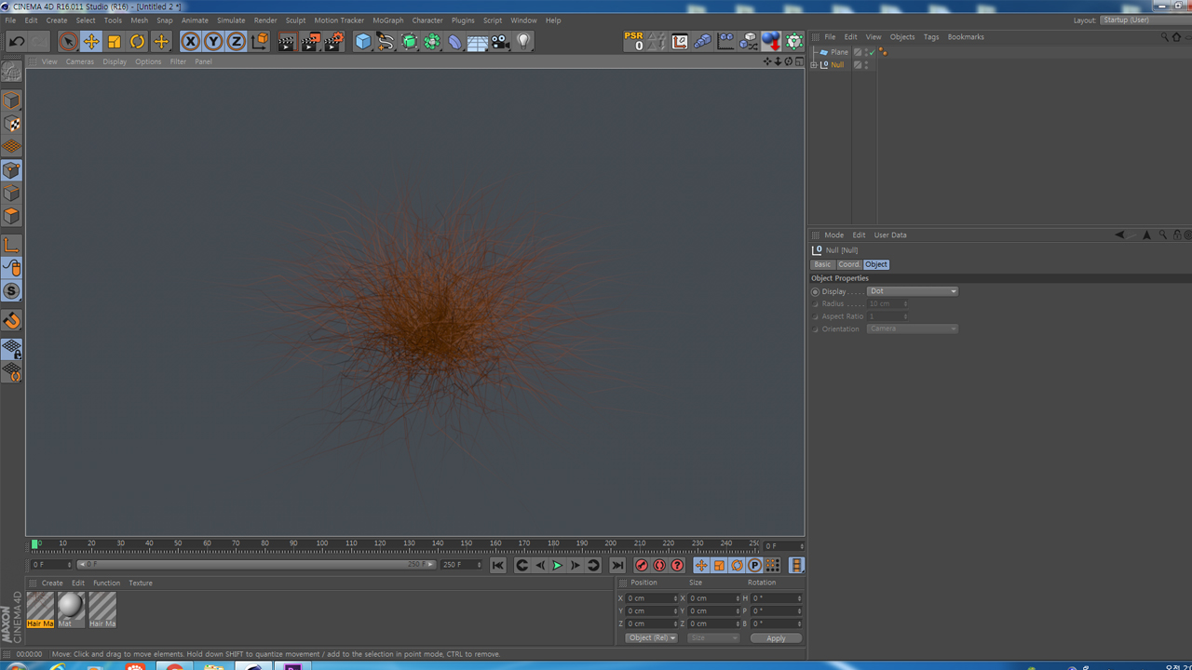This screenshot has height=670, width=1192.
Task: Click the PSR reset icon
Action: coord(634,41)
